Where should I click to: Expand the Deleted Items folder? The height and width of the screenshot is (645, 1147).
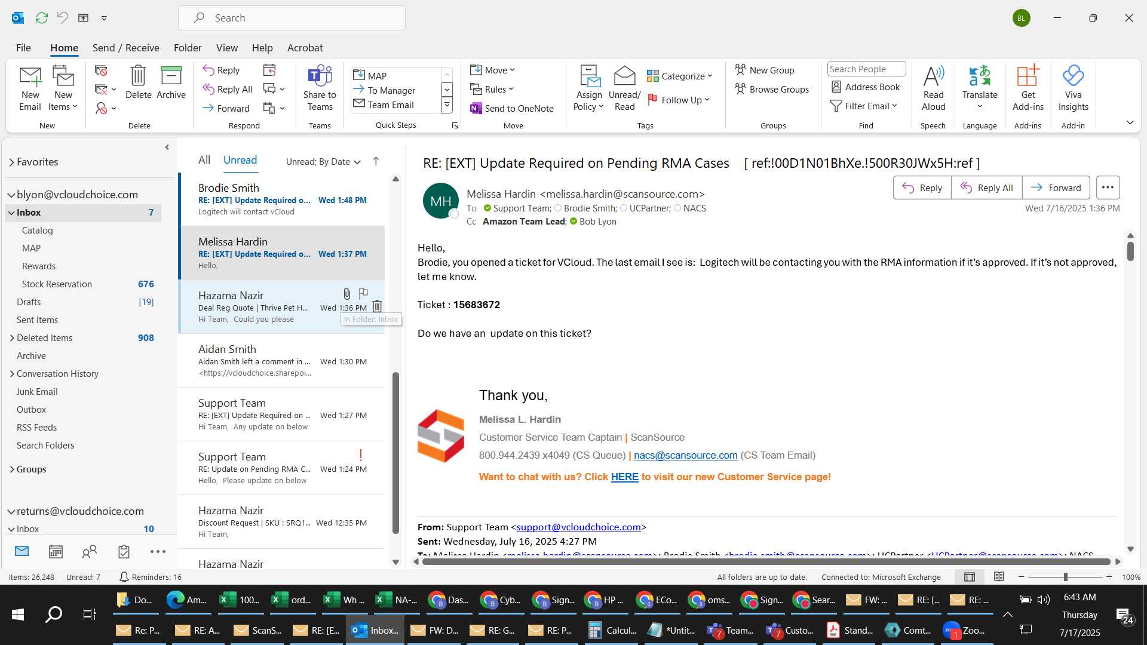(x=11, y=338)
